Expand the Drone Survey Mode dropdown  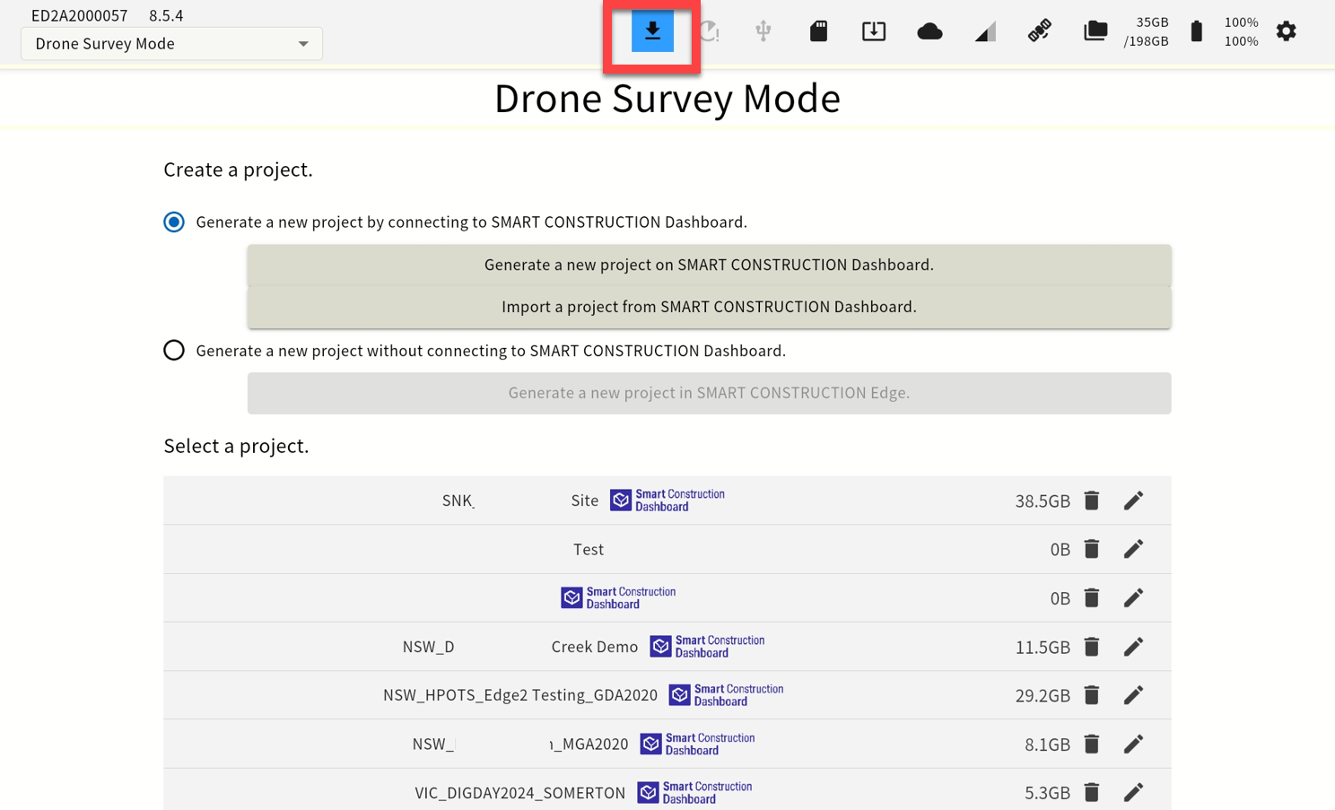click(171, 43)
